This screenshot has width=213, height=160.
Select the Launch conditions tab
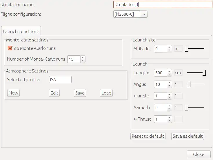point(21,31)
